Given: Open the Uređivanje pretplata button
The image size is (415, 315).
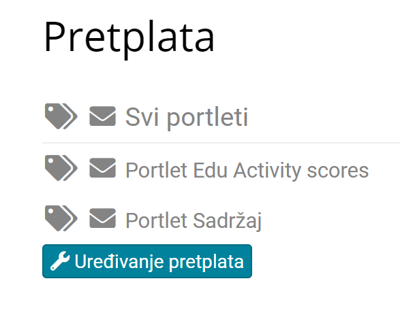Looking at the screenshot, I should pyautogui.click(x=147, y=261).
